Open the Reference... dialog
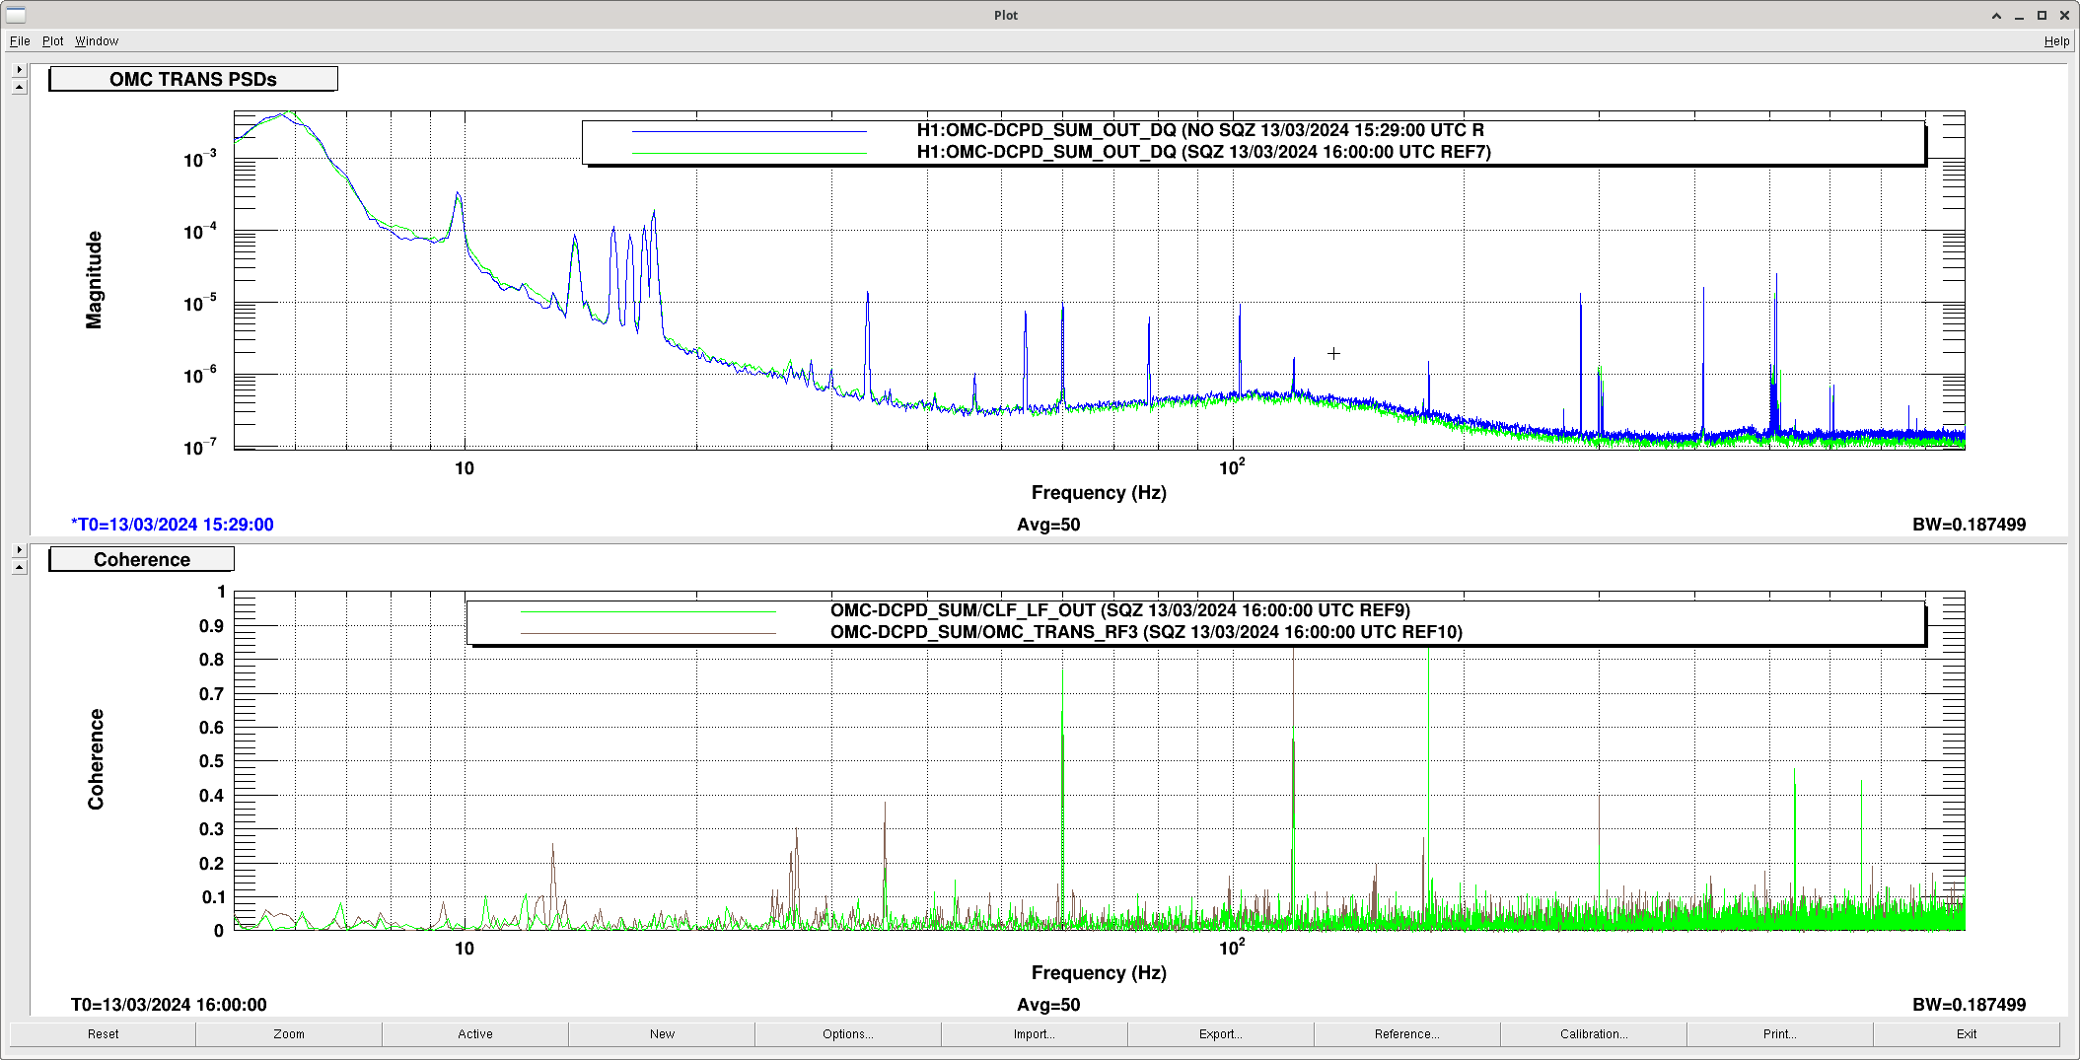2080x1060 pixels. point(1407,1034)
